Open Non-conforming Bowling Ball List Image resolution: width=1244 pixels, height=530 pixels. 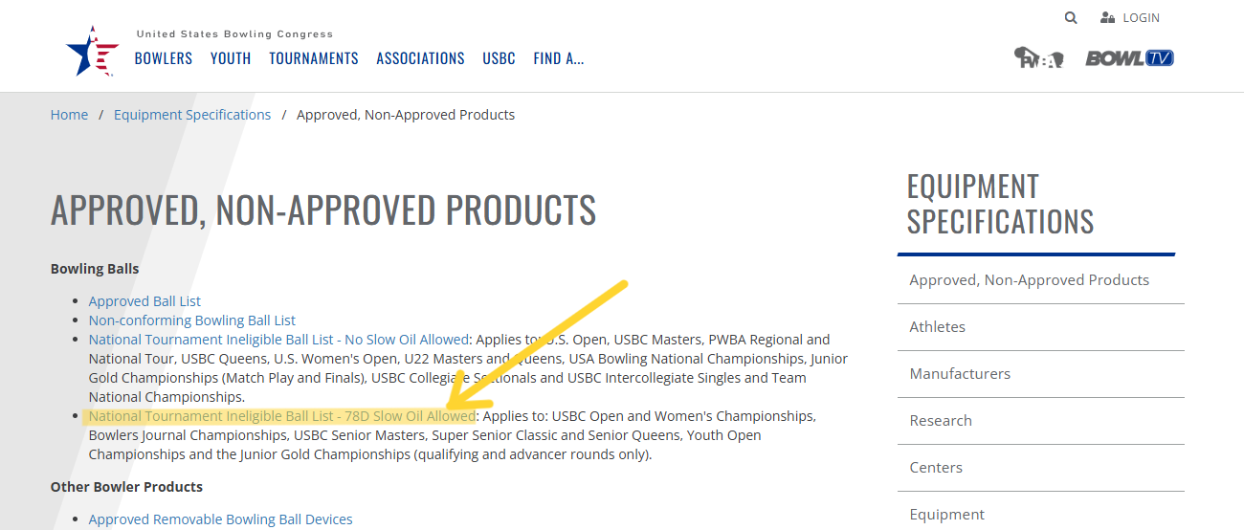(x=192, y=320)
